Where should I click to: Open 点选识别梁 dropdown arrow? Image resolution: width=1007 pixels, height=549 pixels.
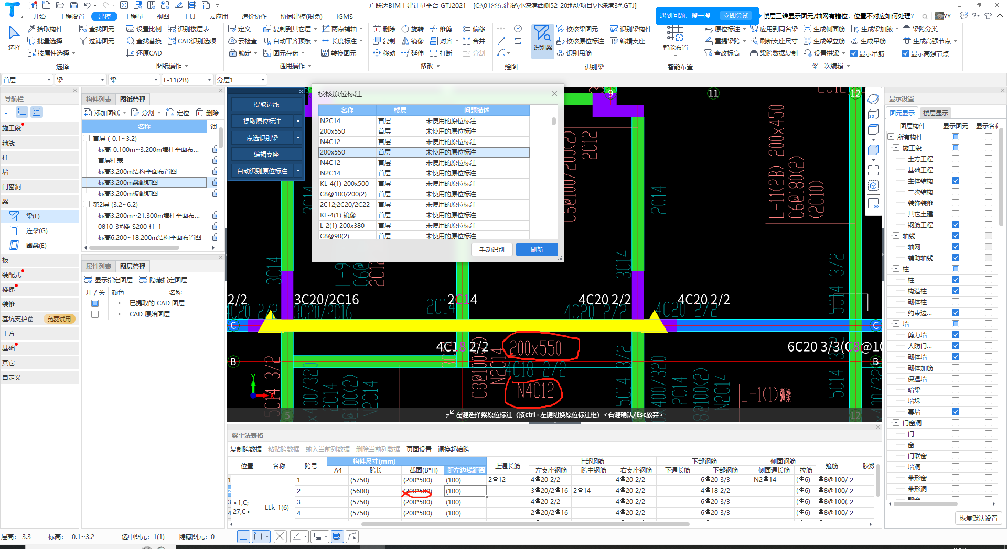(x=298, y=138)
